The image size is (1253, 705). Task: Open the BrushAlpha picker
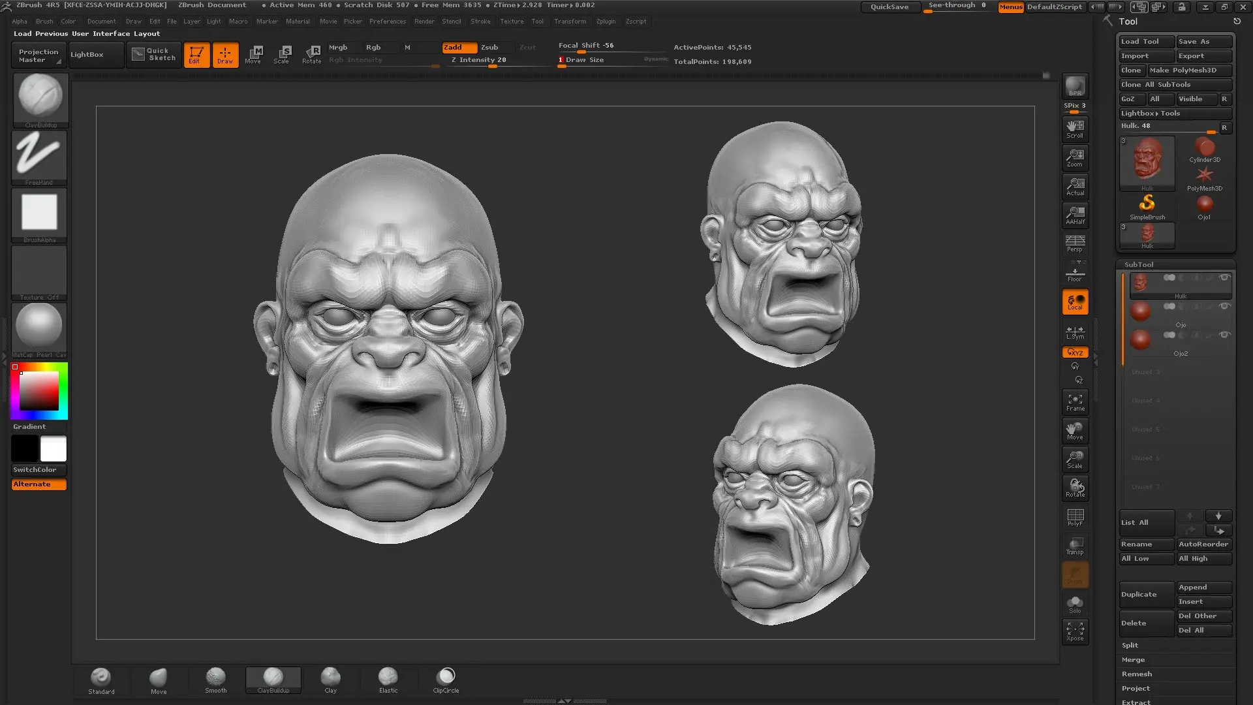pos(40,215)
